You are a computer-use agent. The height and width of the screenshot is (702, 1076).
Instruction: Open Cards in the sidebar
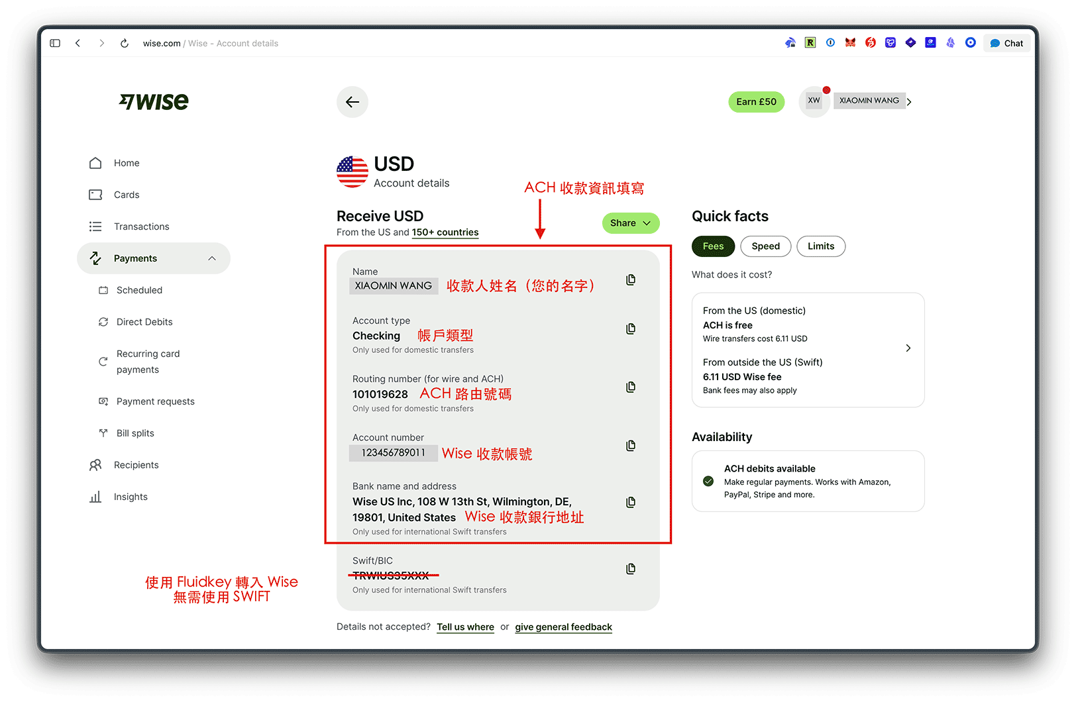pyautogui.click(x=127, y=195)
